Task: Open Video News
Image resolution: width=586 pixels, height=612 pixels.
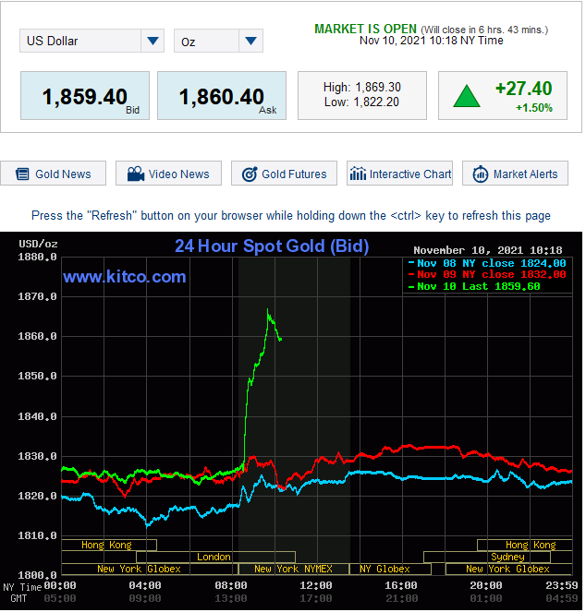Action: pos(168,174)
